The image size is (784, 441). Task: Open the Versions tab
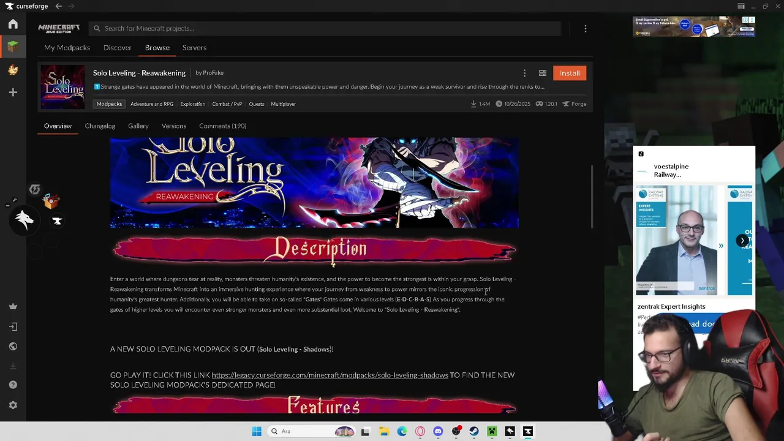174,126
